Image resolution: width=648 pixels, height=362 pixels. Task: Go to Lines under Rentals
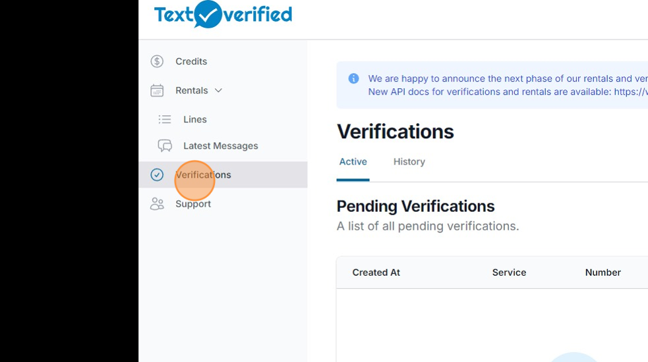195,119
